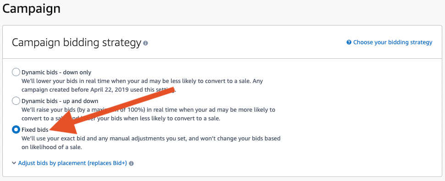This screenshot has width=445, height=181.
Task: Click the selected Fixed bids radio button
Action: pyautogui.click(x=16, y=129)
